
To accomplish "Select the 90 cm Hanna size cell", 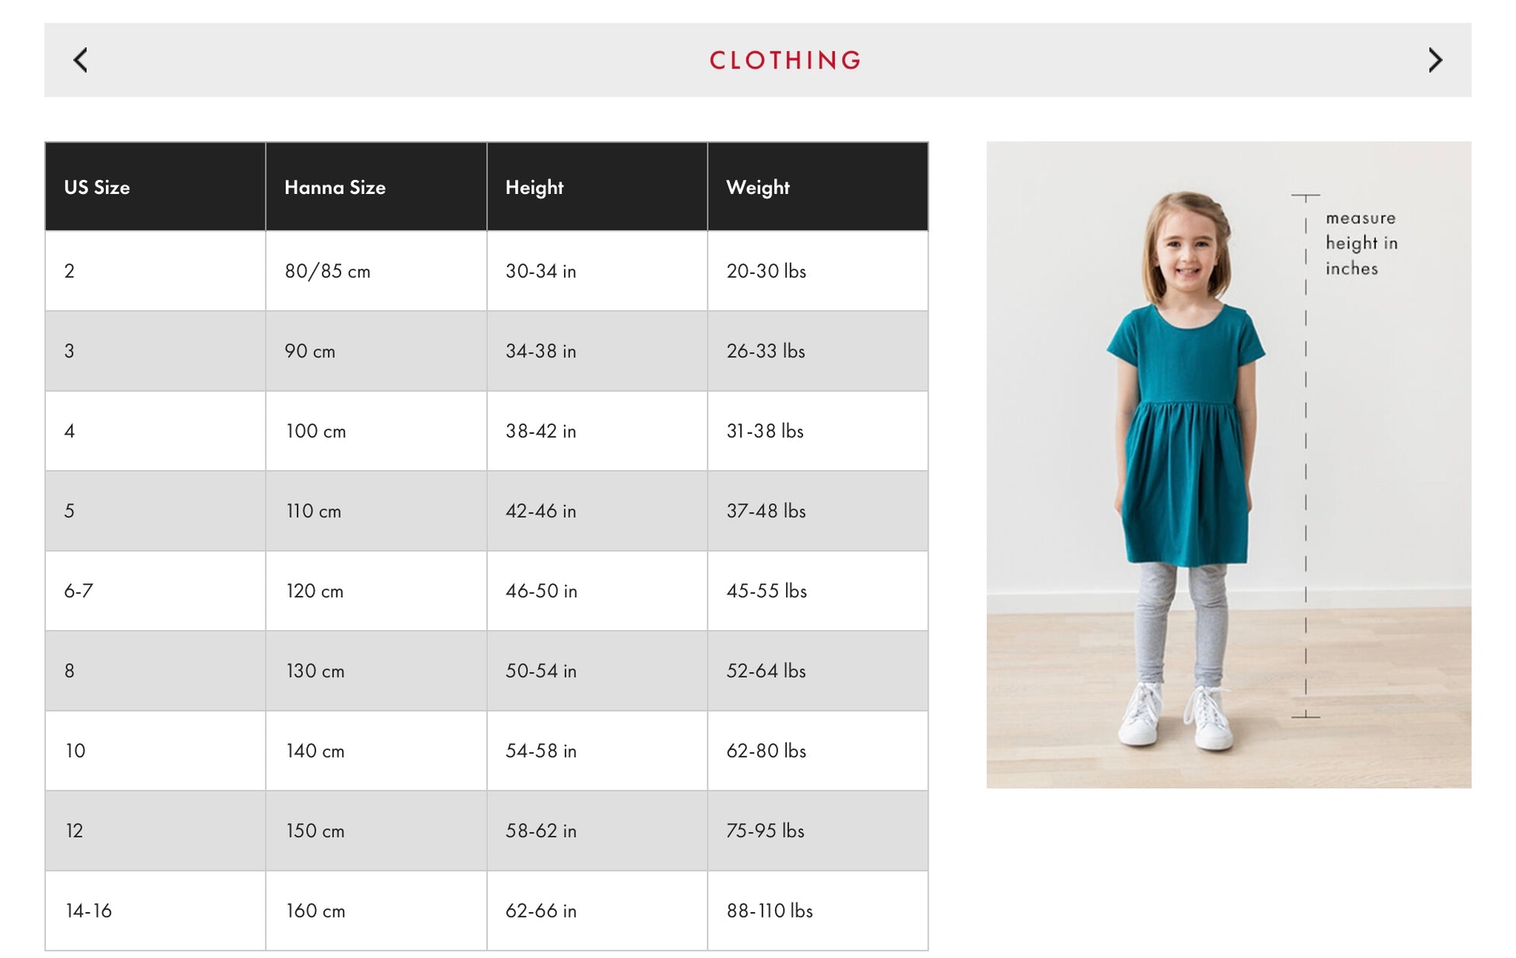I will 310,351.
